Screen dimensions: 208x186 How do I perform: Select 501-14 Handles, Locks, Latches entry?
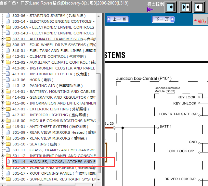click(x=54, y=162)
